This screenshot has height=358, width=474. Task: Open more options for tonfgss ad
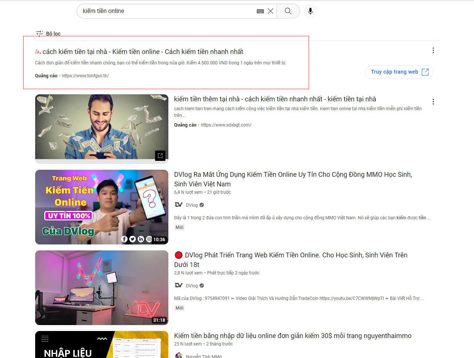tap(433, 50)
